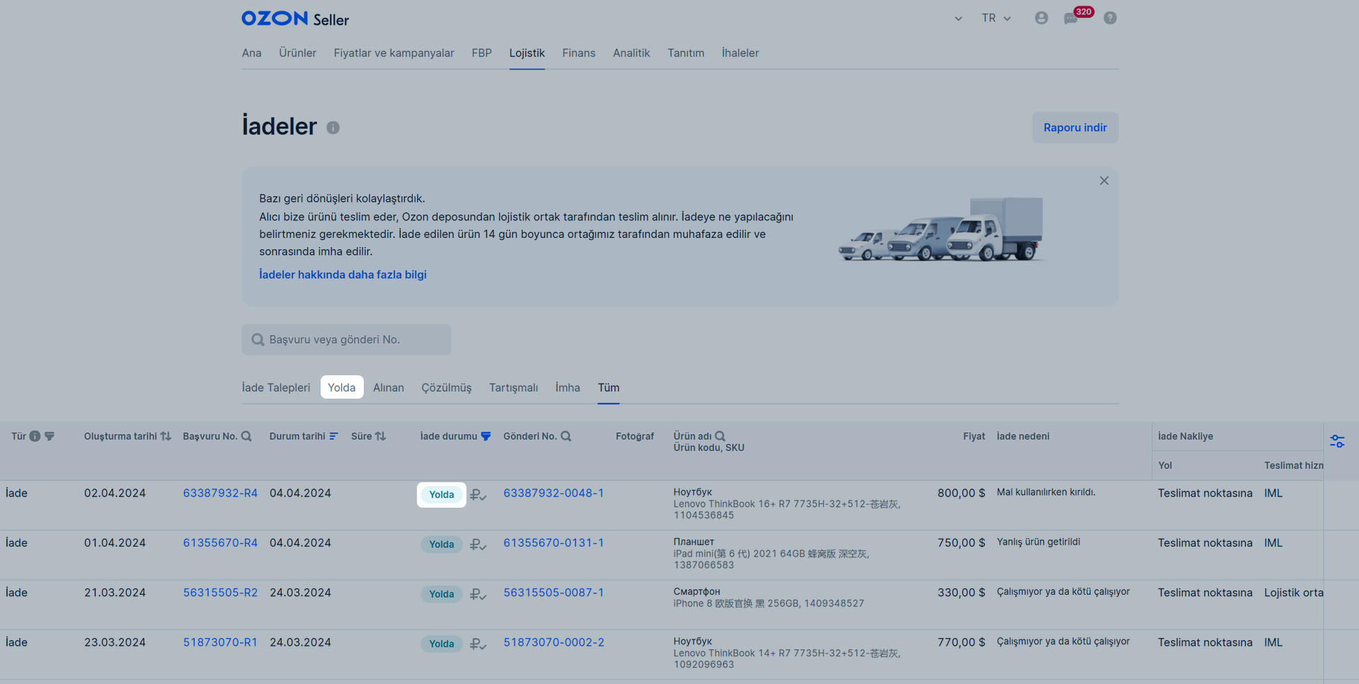This screenshot has width=1359, height=684.
Task: Click ruble check icon in row 63387932-R4
Action: (x=478, y=495)
